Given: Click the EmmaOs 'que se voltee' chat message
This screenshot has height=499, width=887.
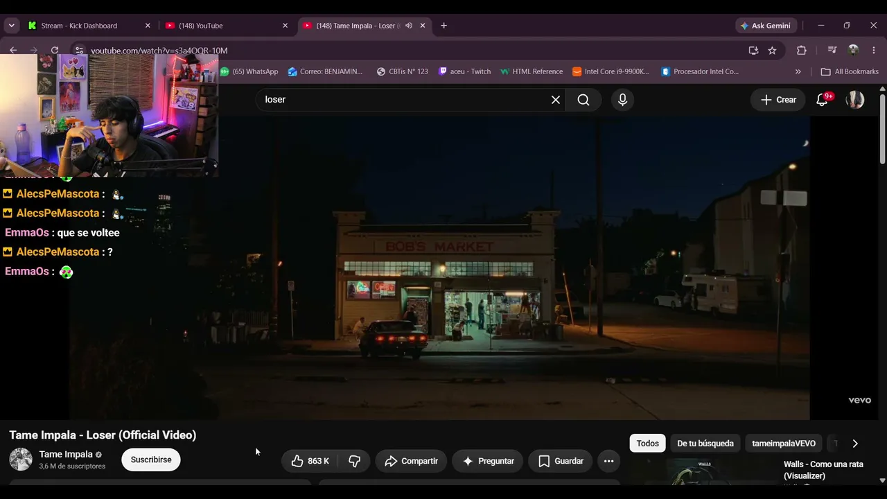Looking at the screenshot, I should [x=62, y=233].
